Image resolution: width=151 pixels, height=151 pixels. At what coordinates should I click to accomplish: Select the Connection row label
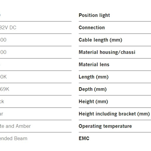coord(92,27)
